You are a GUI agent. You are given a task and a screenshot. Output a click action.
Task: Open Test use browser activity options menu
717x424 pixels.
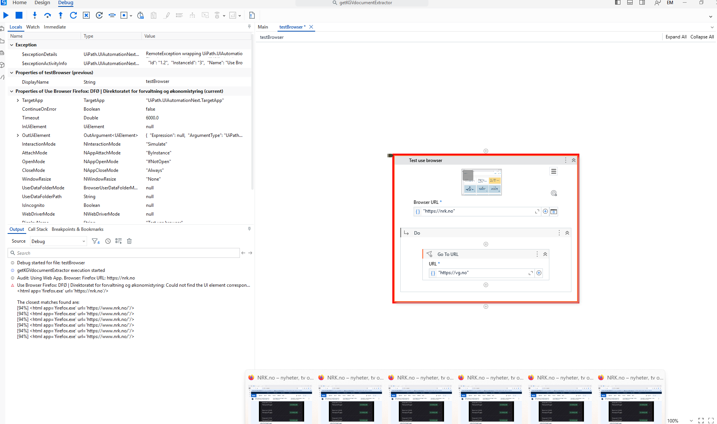coord(566,160)
